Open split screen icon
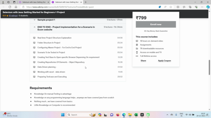The image size is (211, 118). tap(178, 7)
